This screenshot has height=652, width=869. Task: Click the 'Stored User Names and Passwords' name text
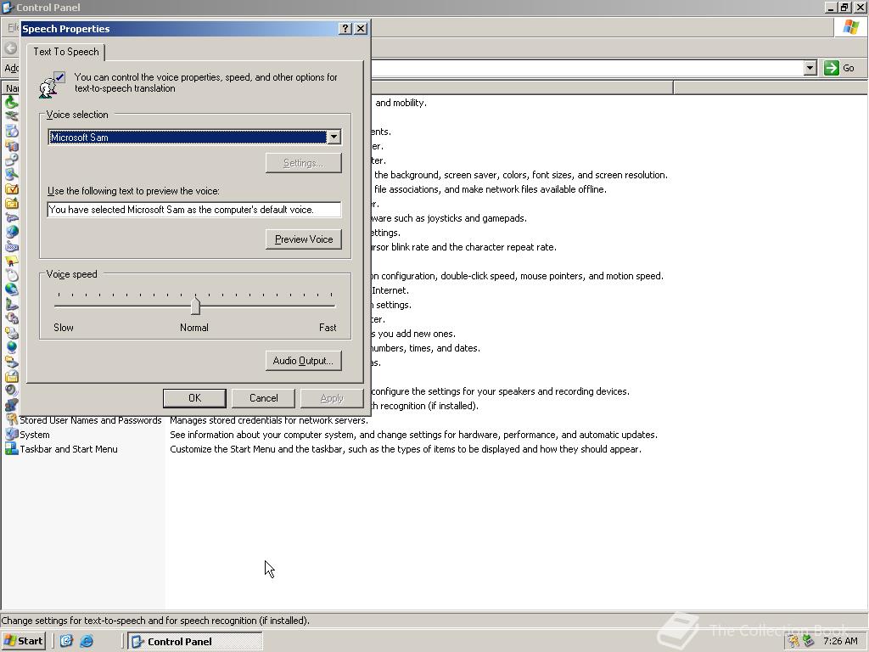pos(91,420)
